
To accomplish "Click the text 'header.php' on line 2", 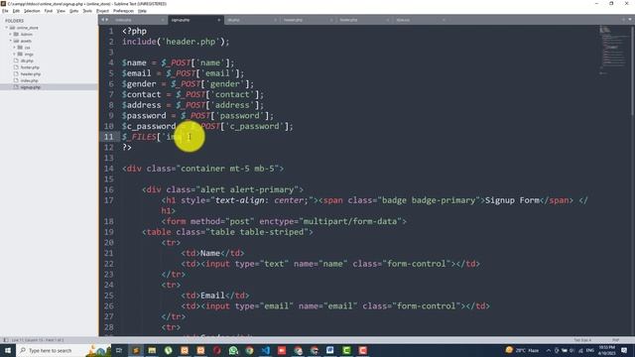I will [x=190, y=42].
